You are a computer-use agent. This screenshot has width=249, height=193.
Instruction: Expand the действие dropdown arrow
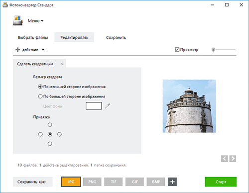43,50
